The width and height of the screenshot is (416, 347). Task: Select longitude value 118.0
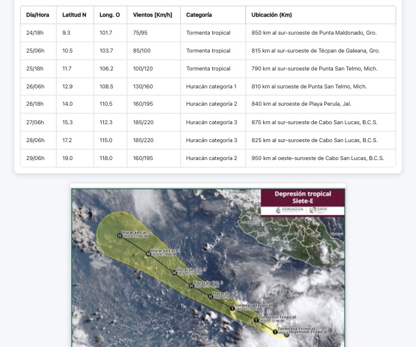click(x=106, y=158)
